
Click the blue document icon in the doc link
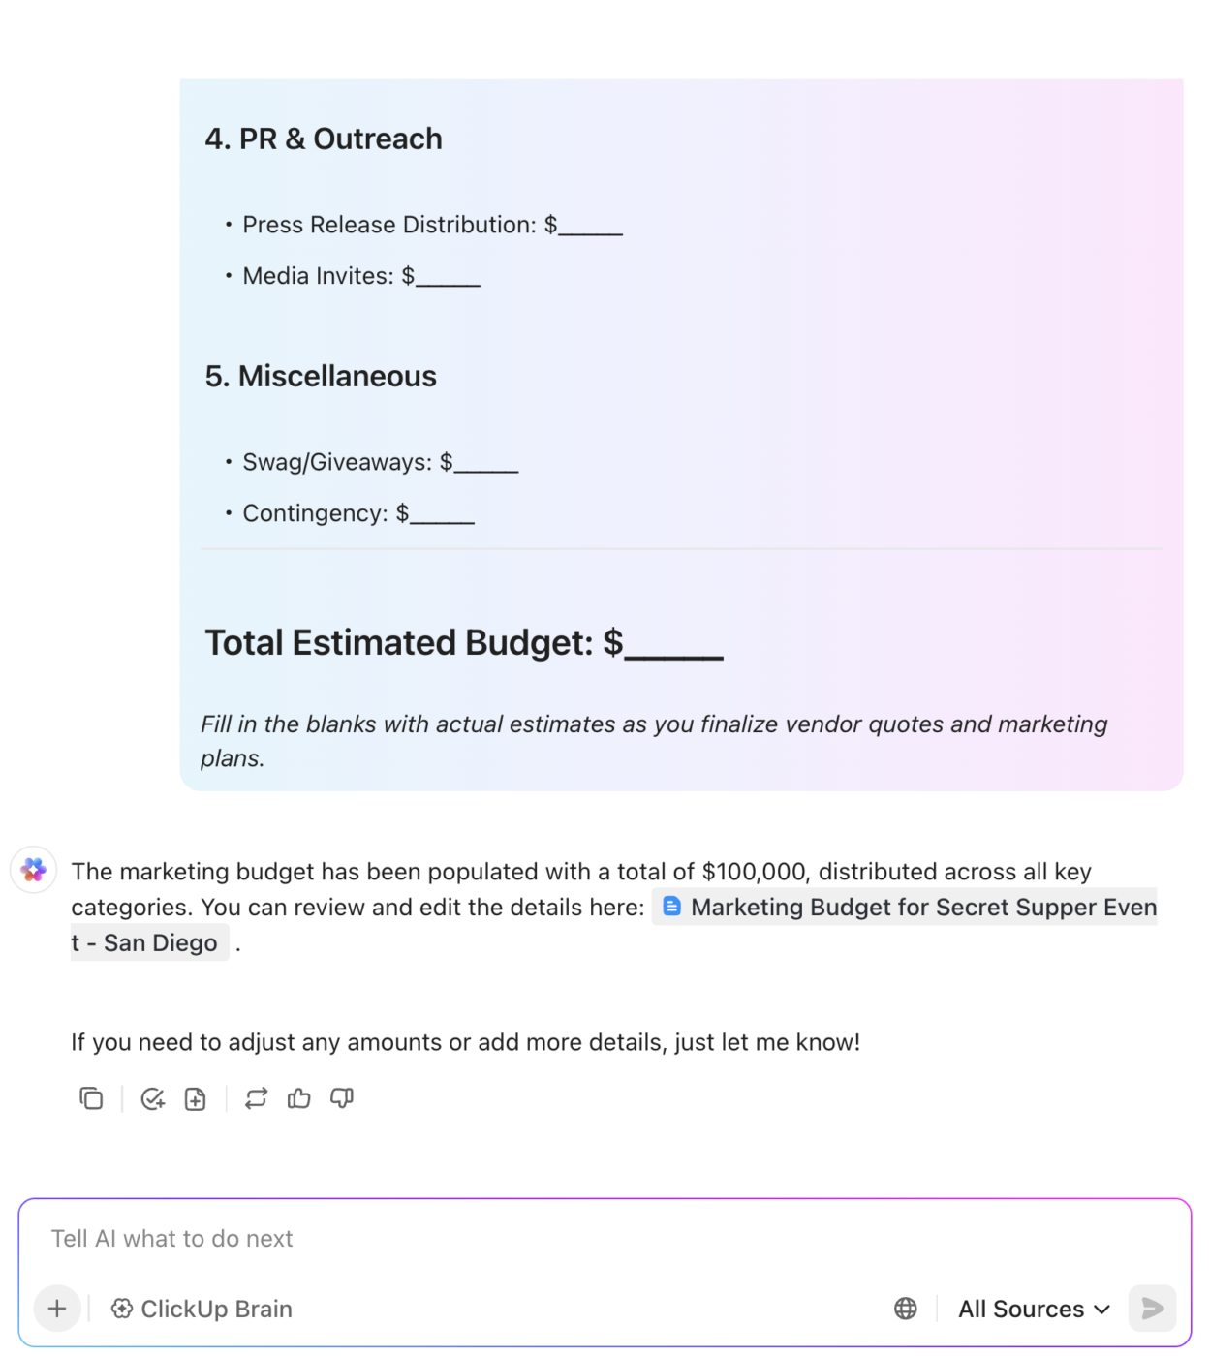671,907
